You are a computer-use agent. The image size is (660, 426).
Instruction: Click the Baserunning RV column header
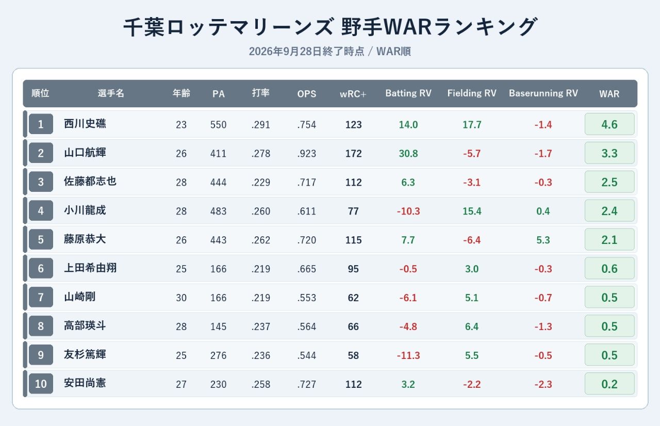[543, 93]
